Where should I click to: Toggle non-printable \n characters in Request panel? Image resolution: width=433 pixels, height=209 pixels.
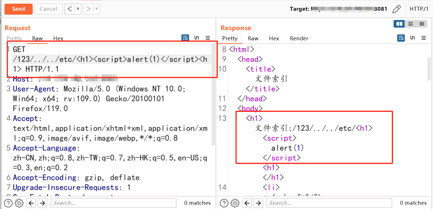(x=196, y=38)
